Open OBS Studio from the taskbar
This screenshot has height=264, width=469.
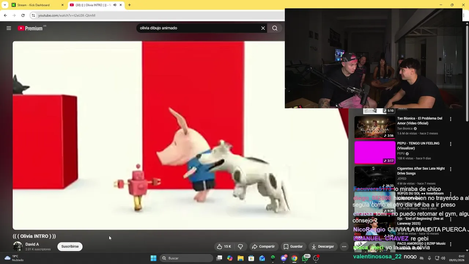click(x=316, y=258)
